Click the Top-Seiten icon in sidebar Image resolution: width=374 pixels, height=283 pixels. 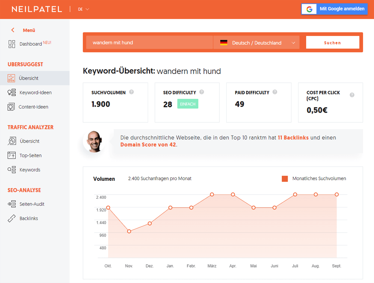12,155
